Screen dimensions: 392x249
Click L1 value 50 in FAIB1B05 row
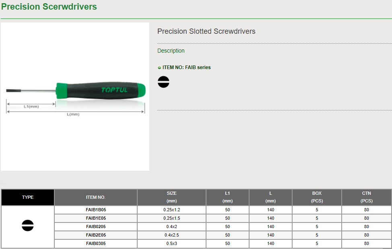(227, 210)
